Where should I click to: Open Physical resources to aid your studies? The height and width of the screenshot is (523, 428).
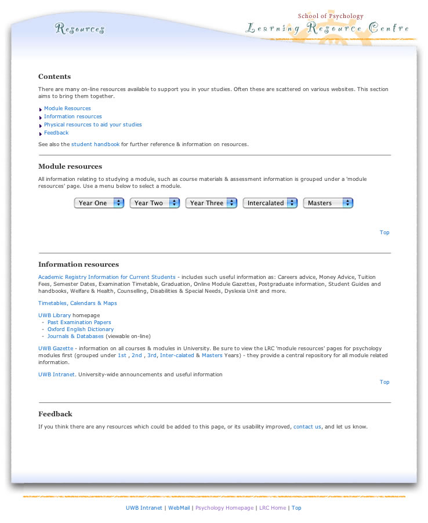pyautogui.click(x=93, y=125)
